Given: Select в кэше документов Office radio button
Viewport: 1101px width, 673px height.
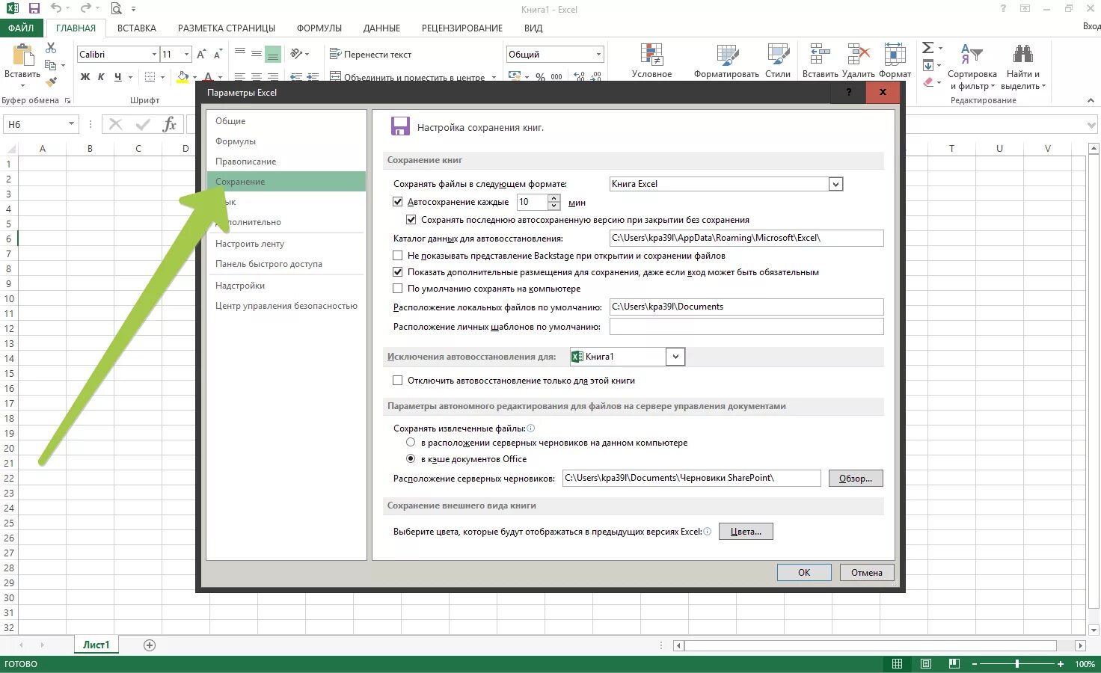Looking at the screenshot, I should pos(411,459).
